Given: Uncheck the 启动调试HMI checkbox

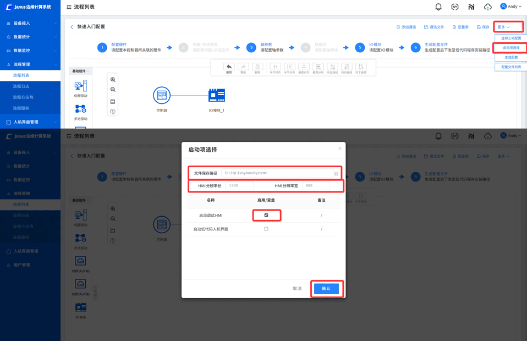Looking at the screenshot, I should (266, 215).
